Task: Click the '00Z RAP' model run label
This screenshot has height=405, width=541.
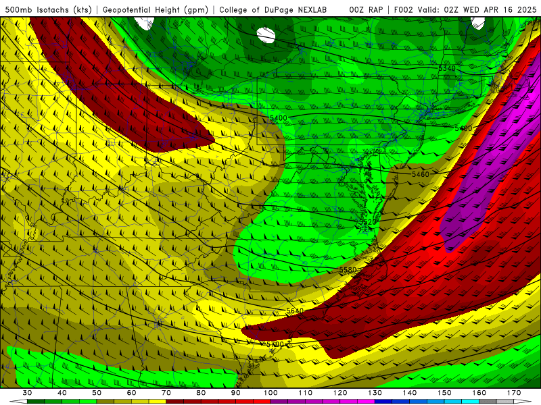Action: (366, 9)
